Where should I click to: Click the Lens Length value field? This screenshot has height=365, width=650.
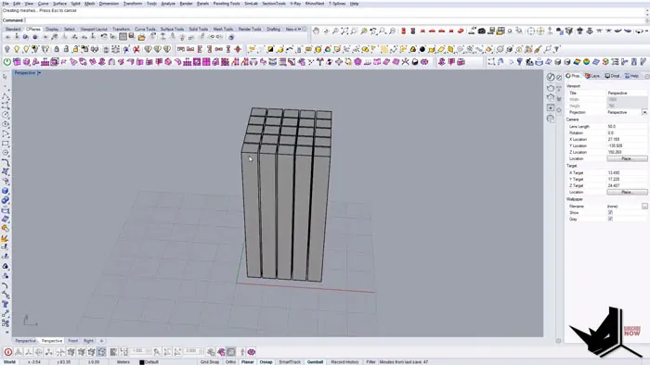click(627, 127)
